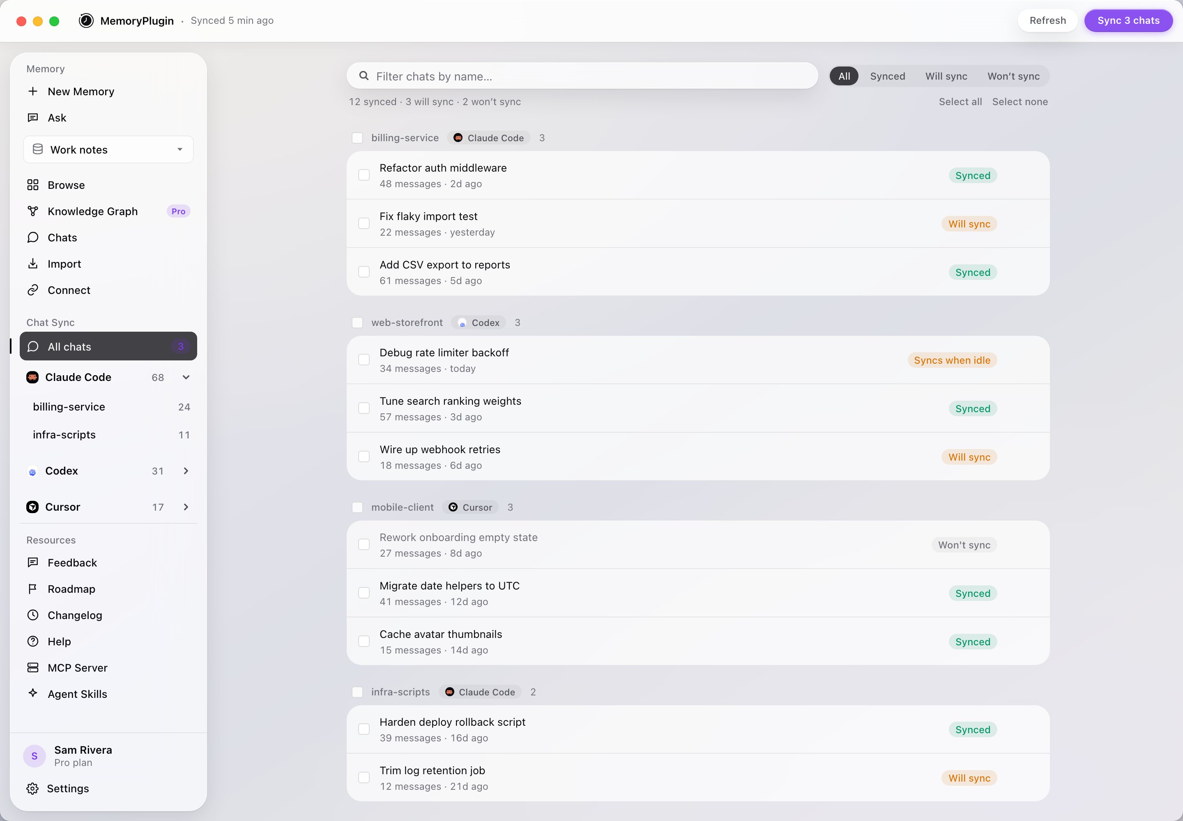This screenshot has height=821, width=1183.
Task: Select the web-storefront group checkbox
Action: point(357,323)
